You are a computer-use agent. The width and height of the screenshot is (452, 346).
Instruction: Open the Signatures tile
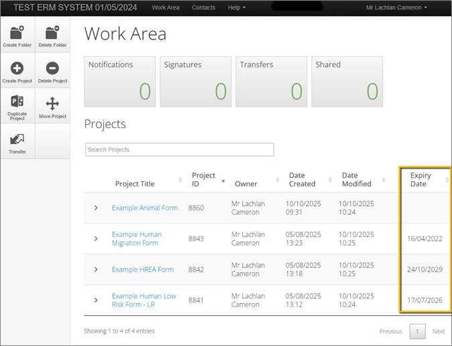(195, 82)
